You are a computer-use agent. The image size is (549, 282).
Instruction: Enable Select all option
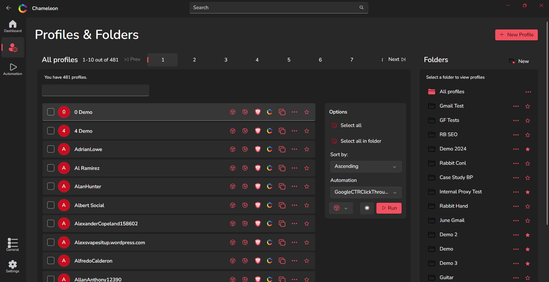pyautogui.click(x=334, y=125)
